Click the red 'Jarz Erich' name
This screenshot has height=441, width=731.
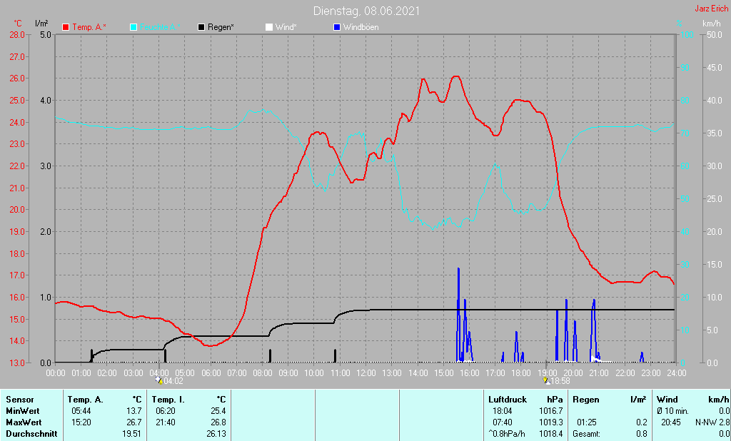coord(711,9)
